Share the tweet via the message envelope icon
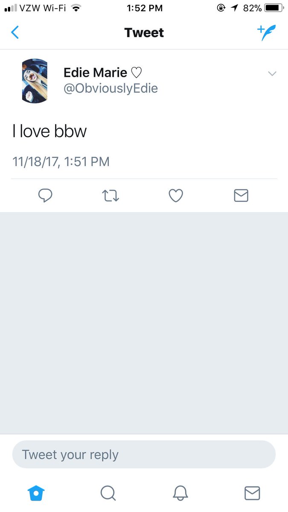Image resolution: width=288 pixels, height=512 pixels. (x=241, y=195)
